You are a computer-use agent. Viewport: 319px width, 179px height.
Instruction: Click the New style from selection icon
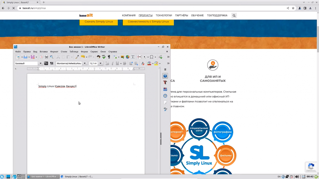click(x=52, y=64)
